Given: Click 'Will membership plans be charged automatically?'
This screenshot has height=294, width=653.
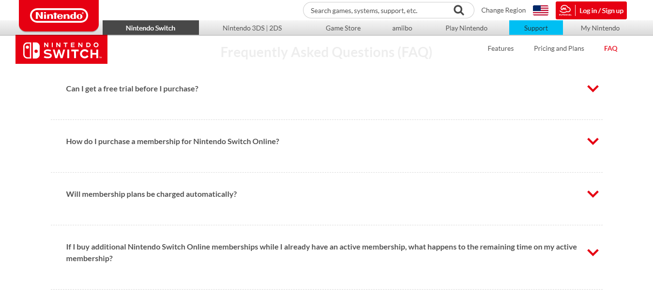Looking at the screenshot, I should [152, 194].
